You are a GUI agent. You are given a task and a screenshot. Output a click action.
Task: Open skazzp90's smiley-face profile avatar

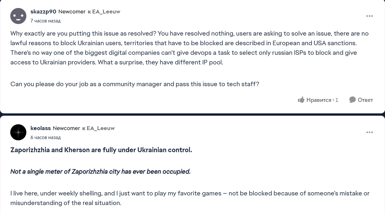[18, 16]
